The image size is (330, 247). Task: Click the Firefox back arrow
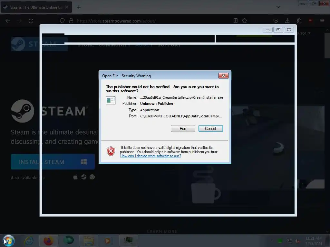(8, 21)
